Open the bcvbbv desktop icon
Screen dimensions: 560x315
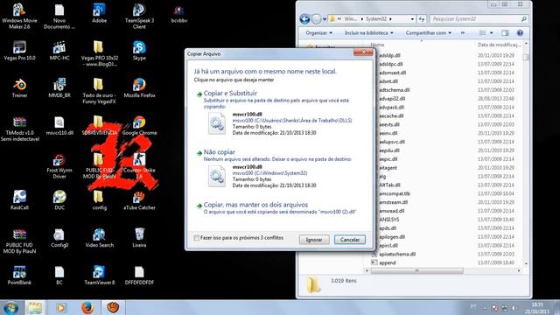178,14
